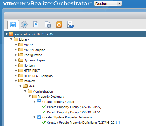Select the Configuration label
The image size is (146, 130).
point(33,55)
